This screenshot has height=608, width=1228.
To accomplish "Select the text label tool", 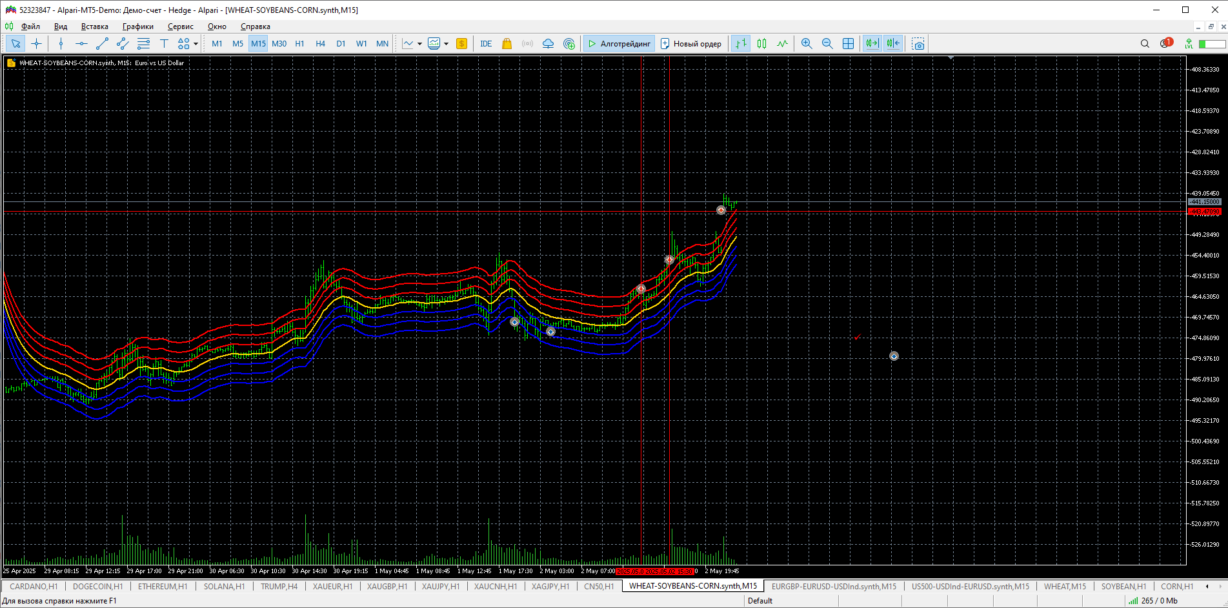I will click(164, 44).
